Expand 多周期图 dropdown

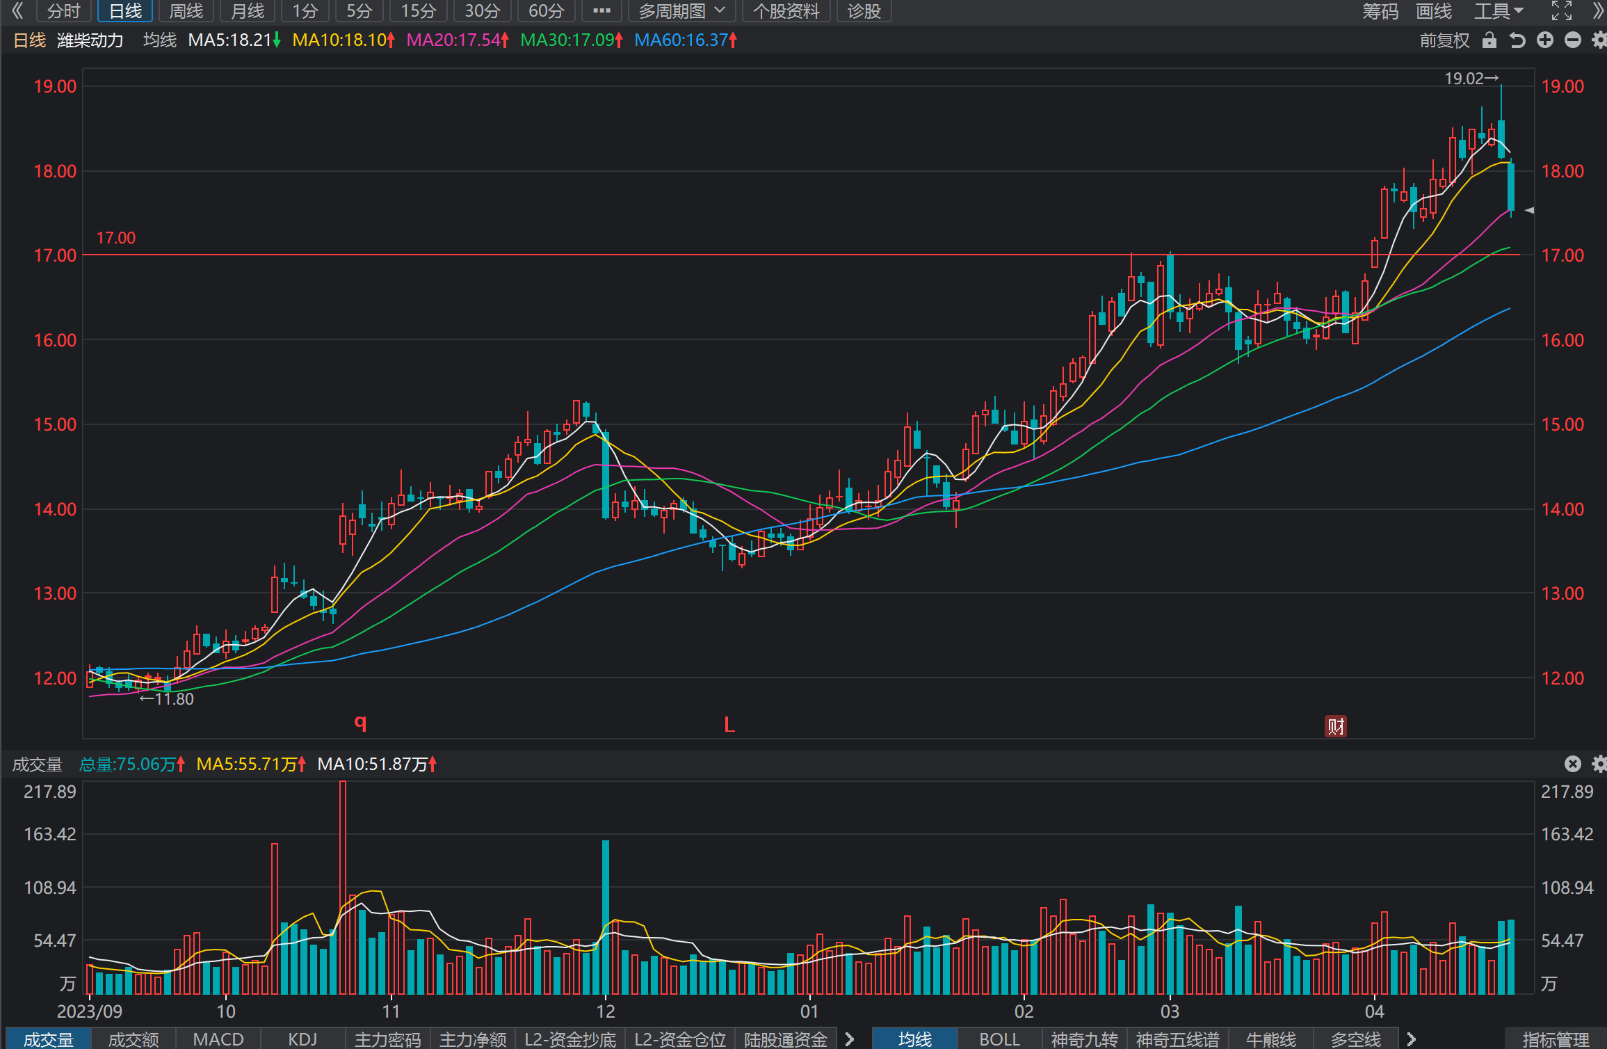[681, 10]
